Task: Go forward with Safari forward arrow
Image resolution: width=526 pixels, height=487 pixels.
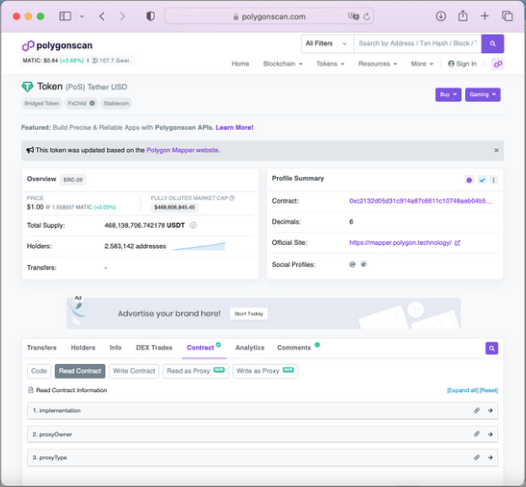Action: pos(122,16)
